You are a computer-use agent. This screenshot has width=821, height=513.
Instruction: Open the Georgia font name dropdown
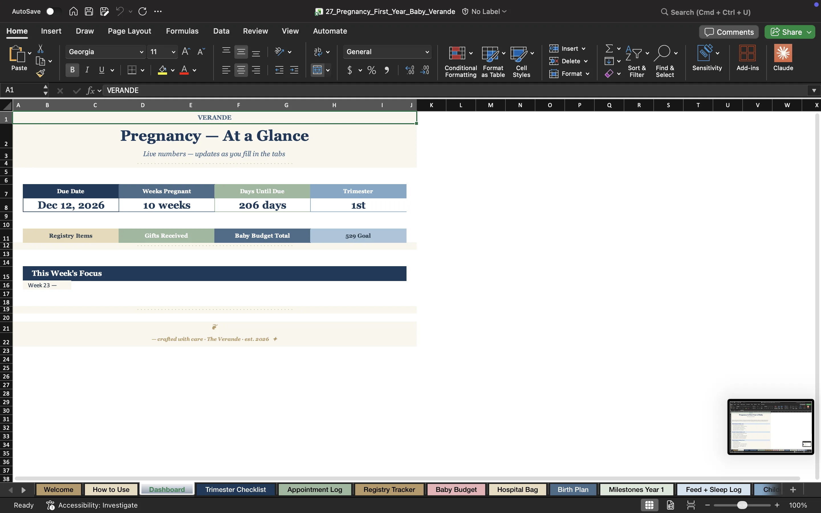click(x=141, y=52)
